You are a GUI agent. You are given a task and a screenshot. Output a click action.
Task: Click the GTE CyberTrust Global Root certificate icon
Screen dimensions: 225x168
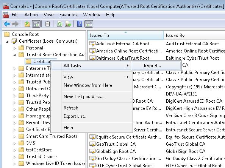(92, 165)
